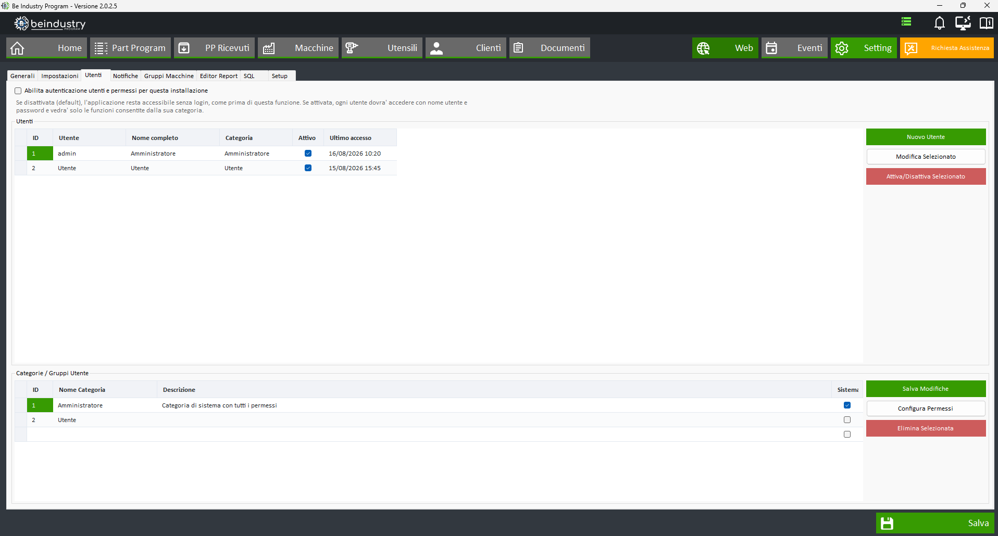This screenshot has height=536, width=998.
Task: Open the Gruppi Macchine tab
Action: pos(169,76)
